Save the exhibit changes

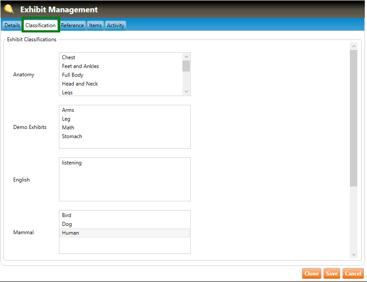tap(331, 274)
